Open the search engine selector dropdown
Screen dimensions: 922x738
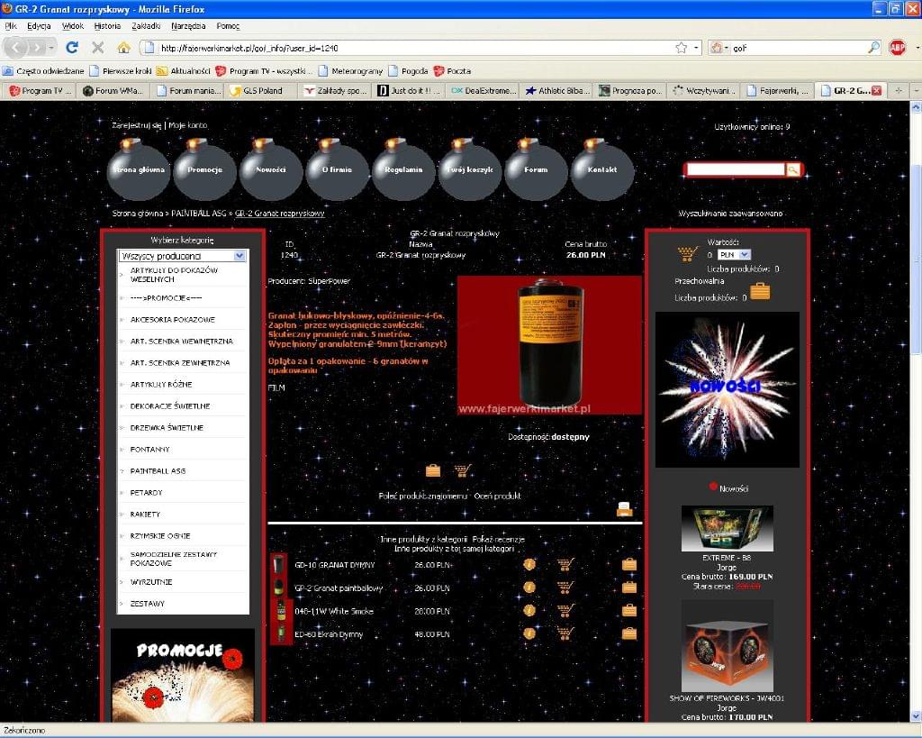[719, 48]
